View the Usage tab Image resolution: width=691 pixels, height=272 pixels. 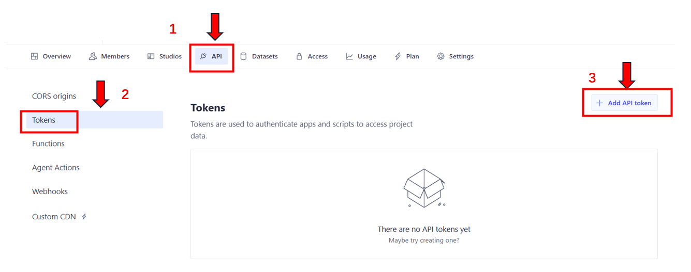point(361,56)
